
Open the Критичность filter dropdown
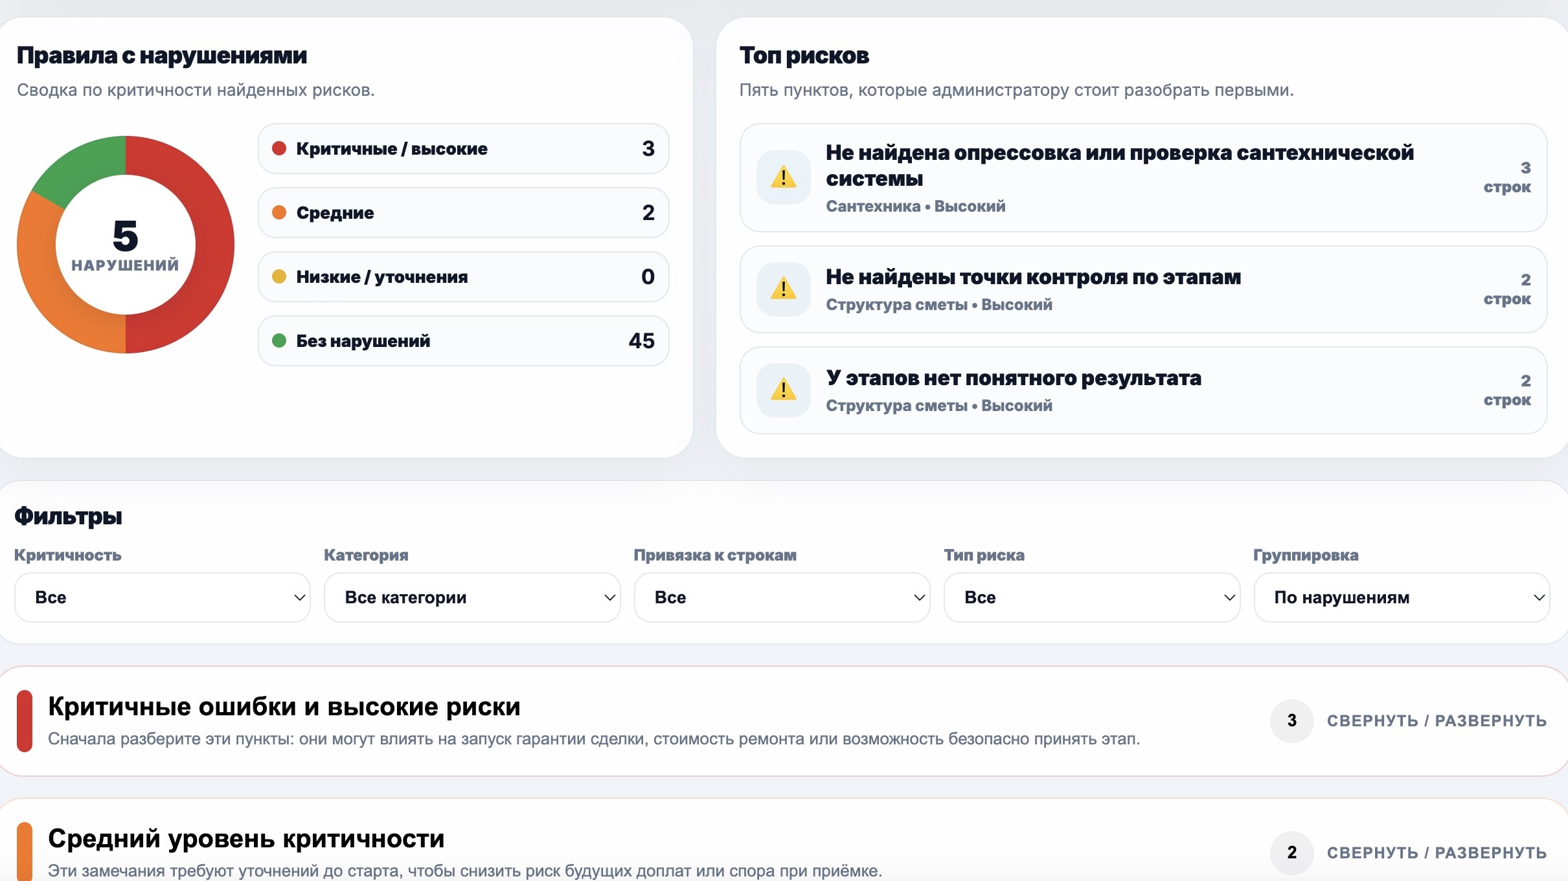pyautogui.click(x=163, y=597)
